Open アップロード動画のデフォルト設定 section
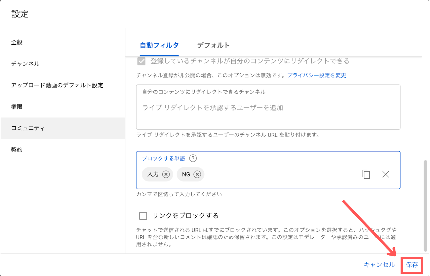Image resolution: width=430 pixels, height=276 pixels. [63, 85]
